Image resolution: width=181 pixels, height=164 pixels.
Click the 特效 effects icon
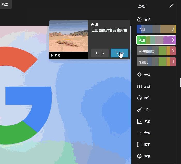coord(139,156)
